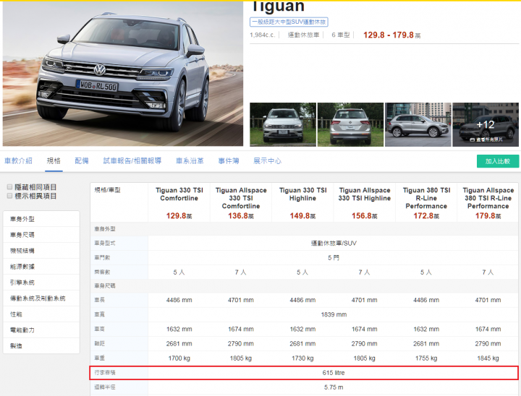Click the 5 門 door count value
521x396 pixels.
pyautogui.click(x=334, y=257)
